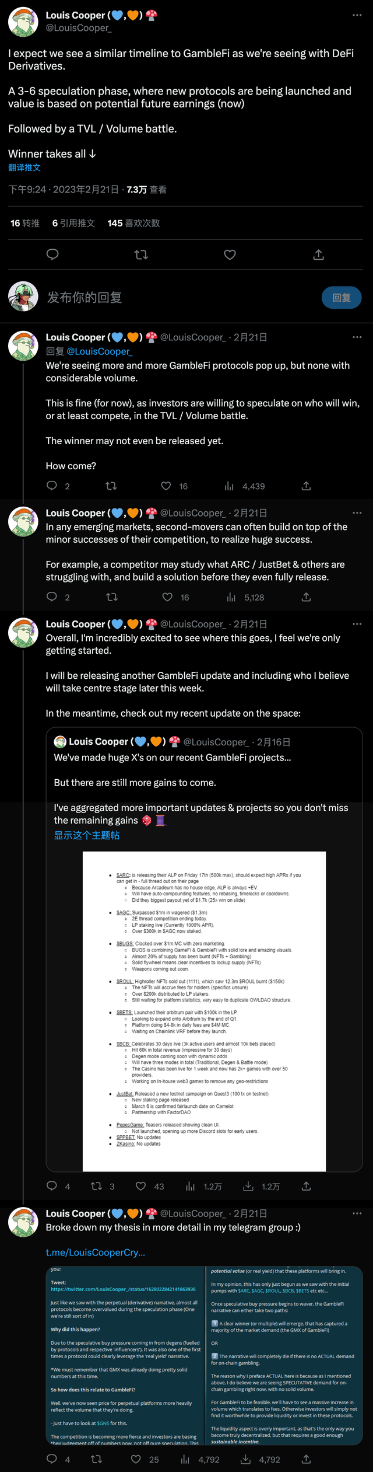
Task: Open more menu on 'emerging markets' reply
Action: (357, 513)
